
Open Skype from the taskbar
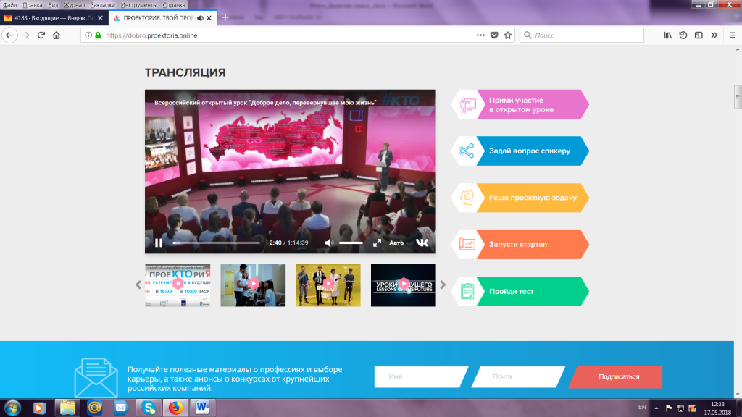[149, 408]
